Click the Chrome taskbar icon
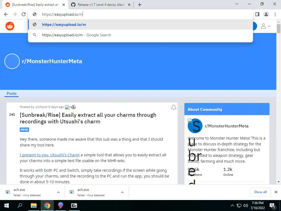This screenshot has height=211, width=281. click(x=47, y=206)
